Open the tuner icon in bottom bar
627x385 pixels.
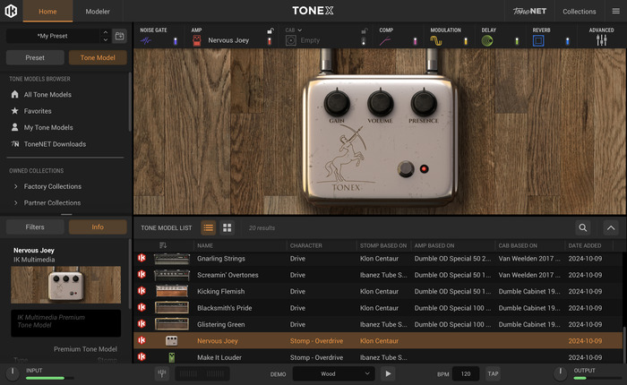163,373
